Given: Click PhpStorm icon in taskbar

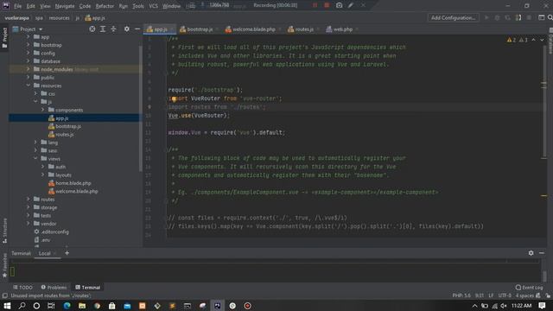Looking at the screenshot, I should (218, 306).
